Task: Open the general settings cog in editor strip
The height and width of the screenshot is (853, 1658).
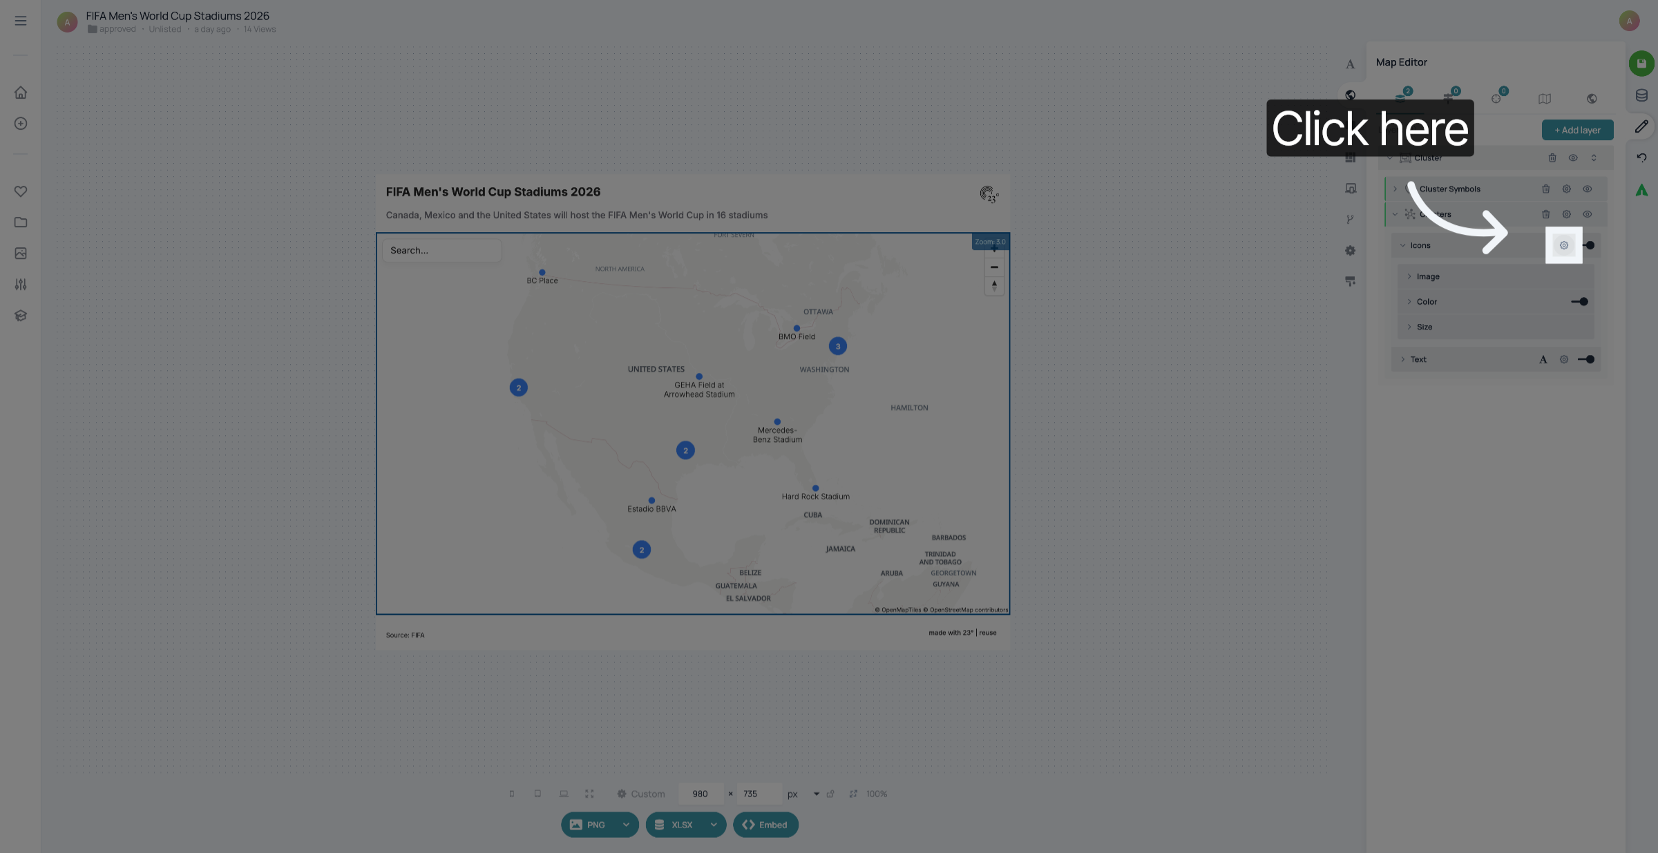Action: click(1350, 251)
